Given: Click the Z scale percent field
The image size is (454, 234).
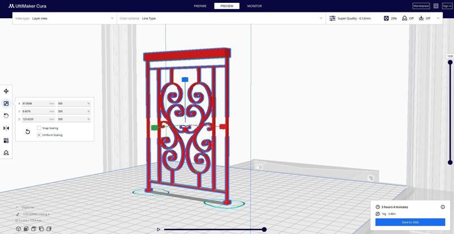Looking at the screenshot, I should point(74,119).
